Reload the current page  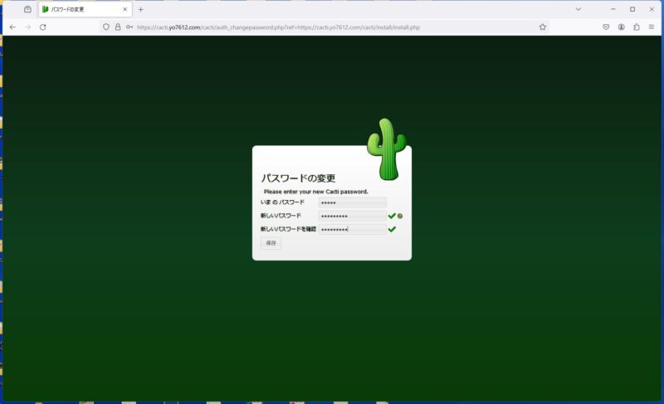tap(43, 27)
